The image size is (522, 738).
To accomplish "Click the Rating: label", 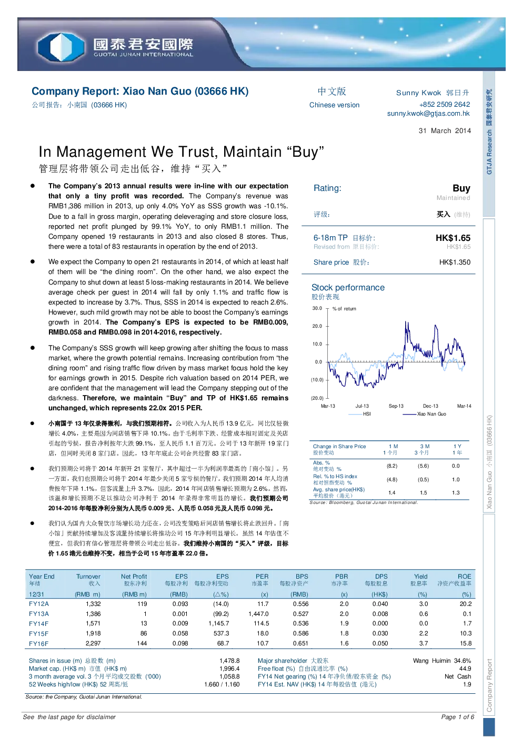I will tap(327, 188).
